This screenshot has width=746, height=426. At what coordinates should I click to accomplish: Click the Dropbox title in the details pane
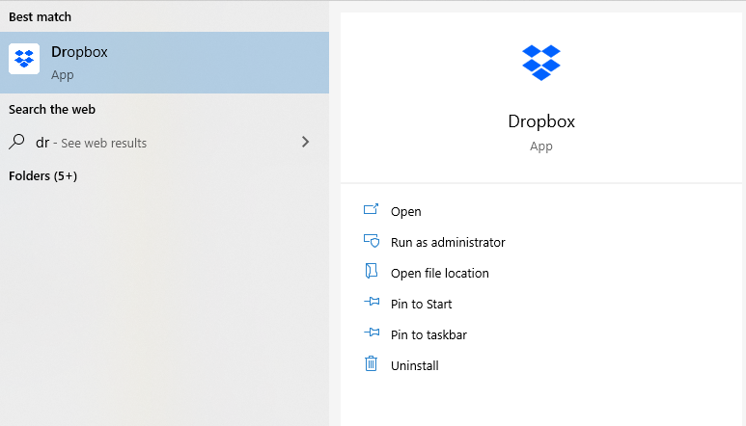point(541,121)
